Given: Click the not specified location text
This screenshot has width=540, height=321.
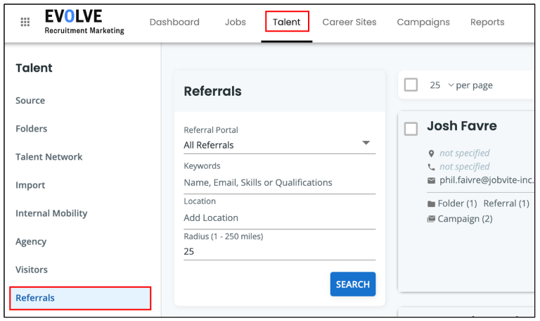Looking at the screenshot, I should pos(465,153).
